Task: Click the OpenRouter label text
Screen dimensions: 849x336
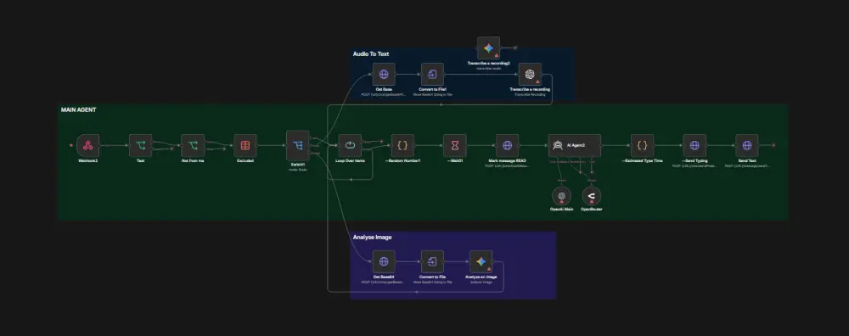Action: click(591, 209)
